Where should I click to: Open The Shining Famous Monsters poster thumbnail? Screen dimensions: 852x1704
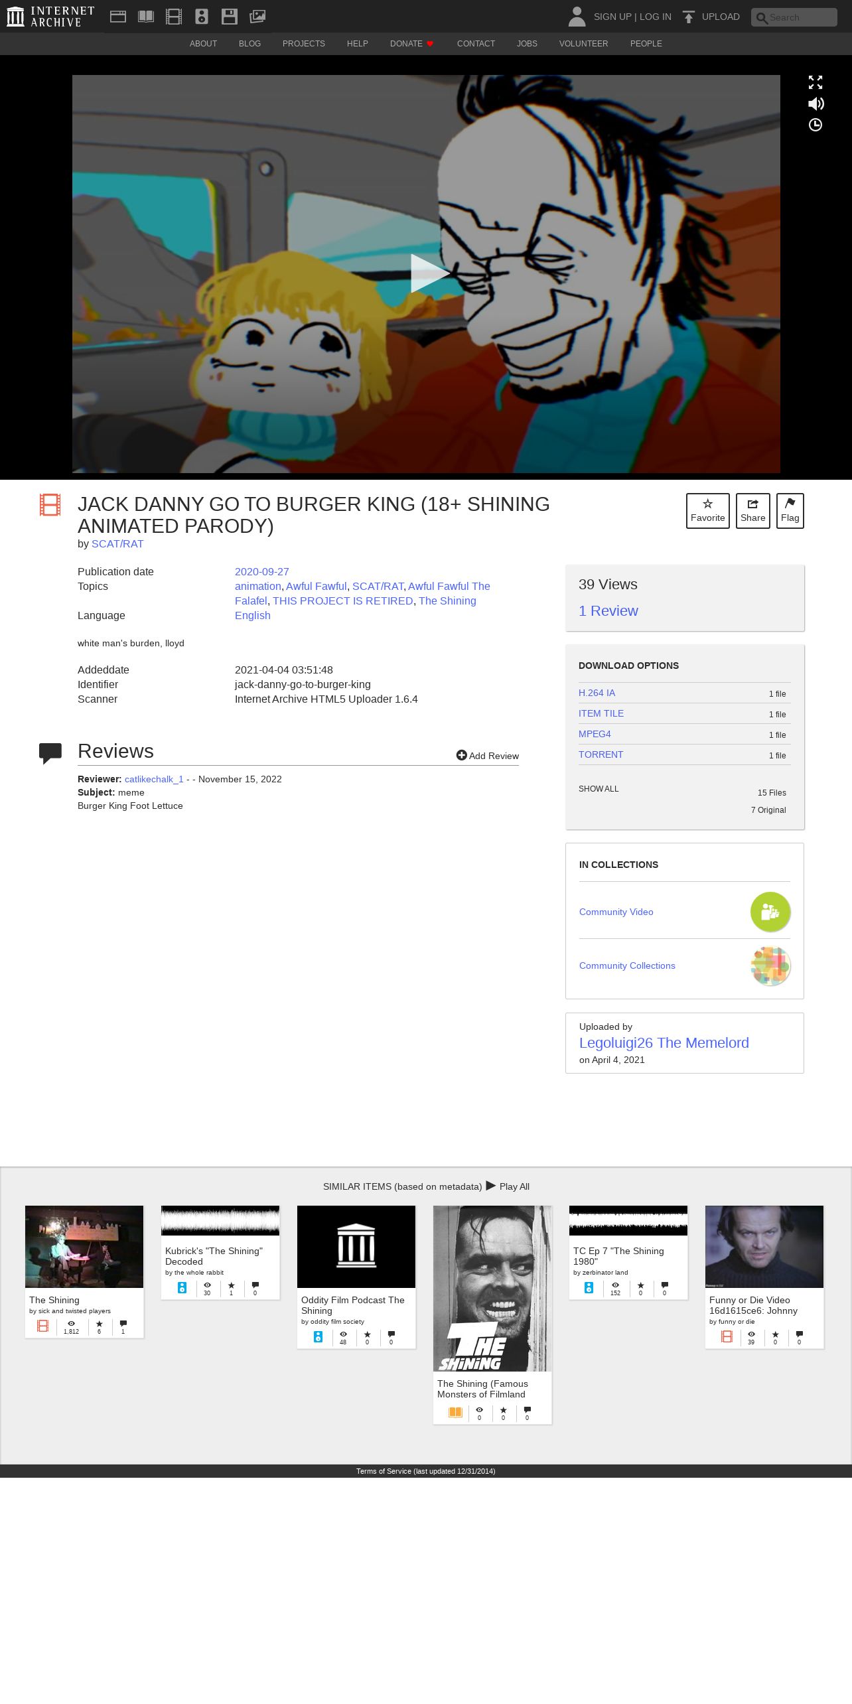coord(492,1289)
